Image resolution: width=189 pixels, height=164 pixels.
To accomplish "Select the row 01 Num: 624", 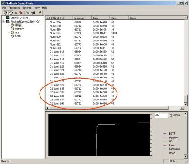I will 115,70.
